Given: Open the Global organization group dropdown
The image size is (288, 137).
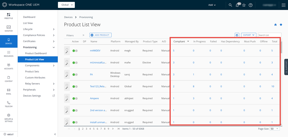Looking at the screenshot, I should tap(66, 5).
